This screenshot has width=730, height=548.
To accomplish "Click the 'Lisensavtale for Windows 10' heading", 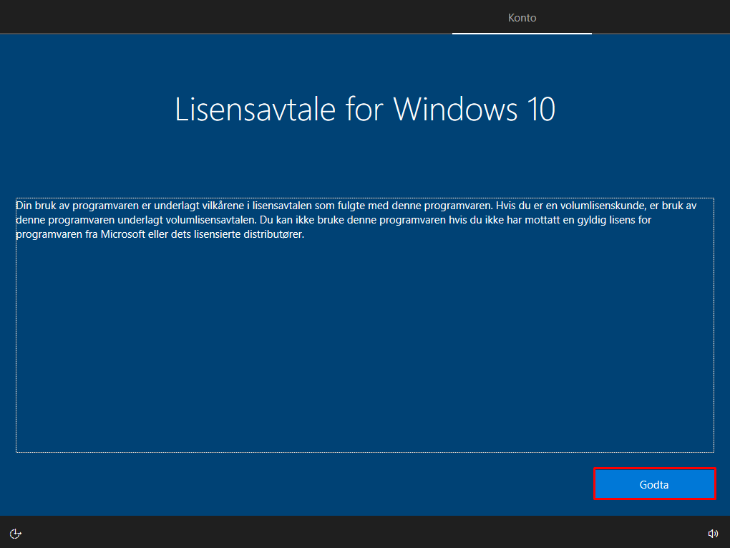I will pyautogui.click(x=365, y=110).
